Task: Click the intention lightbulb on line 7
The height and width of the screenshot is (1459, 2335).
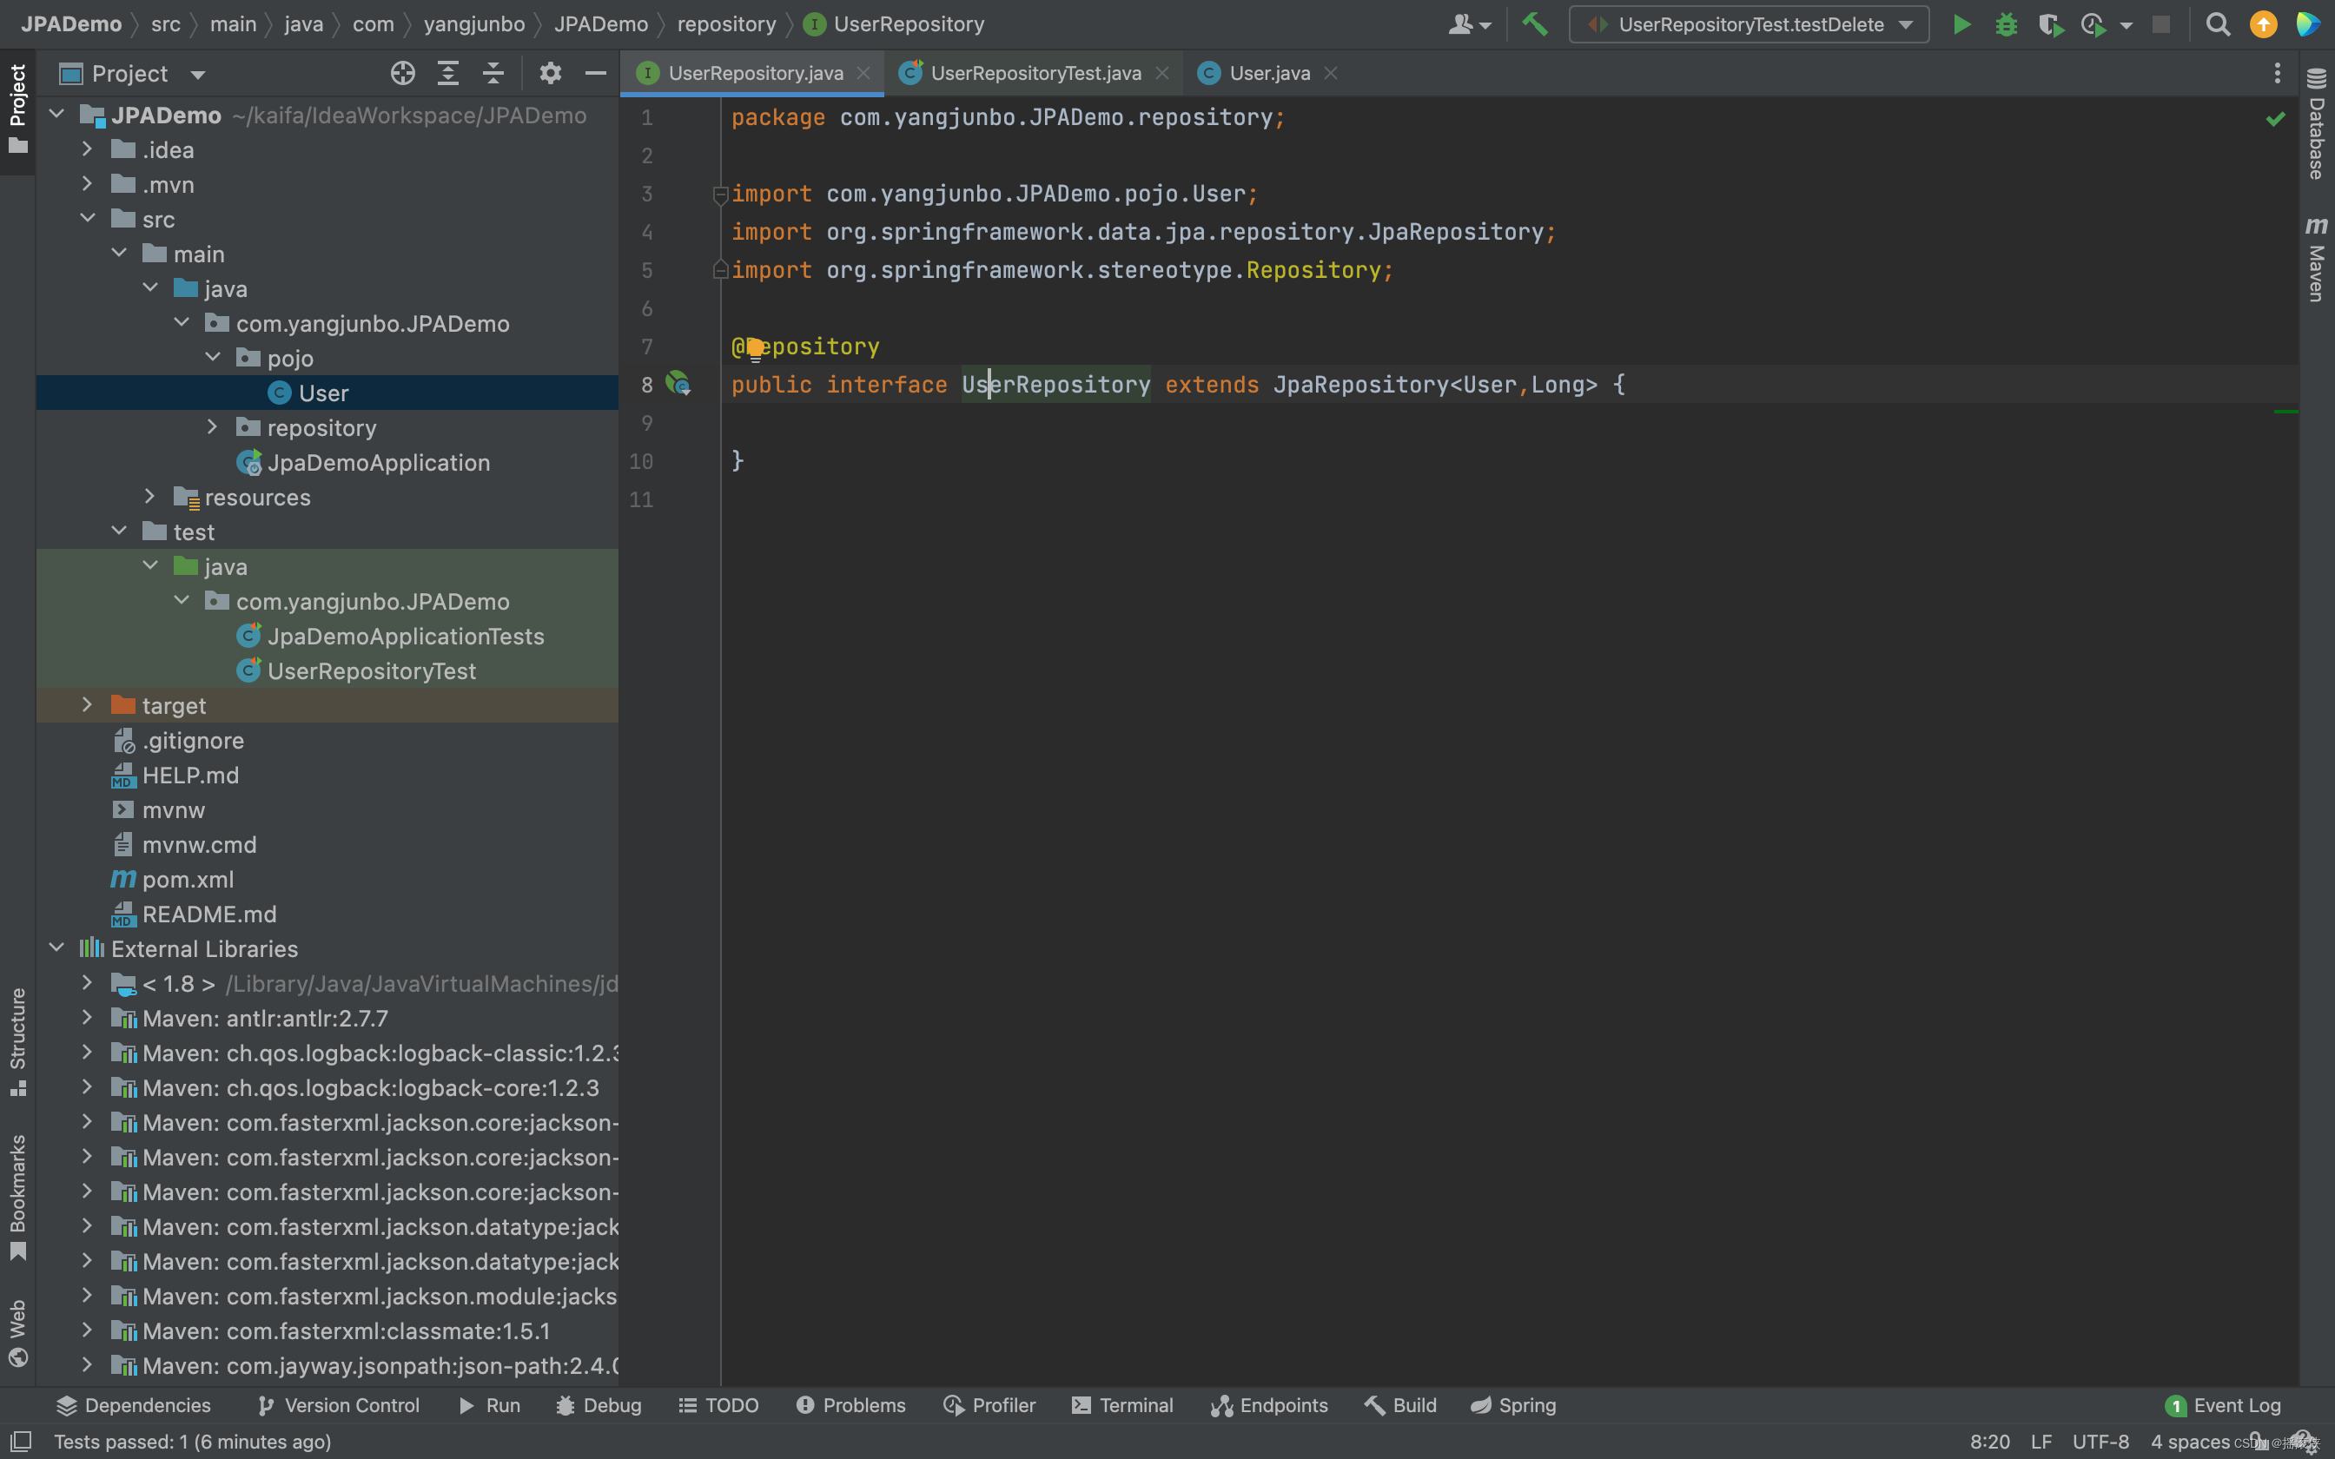Action: coord(755,347)
